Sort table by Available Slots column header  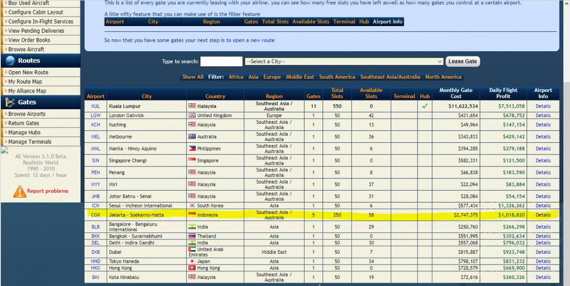click(371, 93)
